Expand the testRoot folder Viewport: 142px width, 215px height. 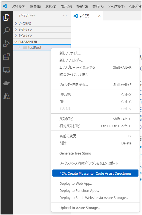click(42, 48)
